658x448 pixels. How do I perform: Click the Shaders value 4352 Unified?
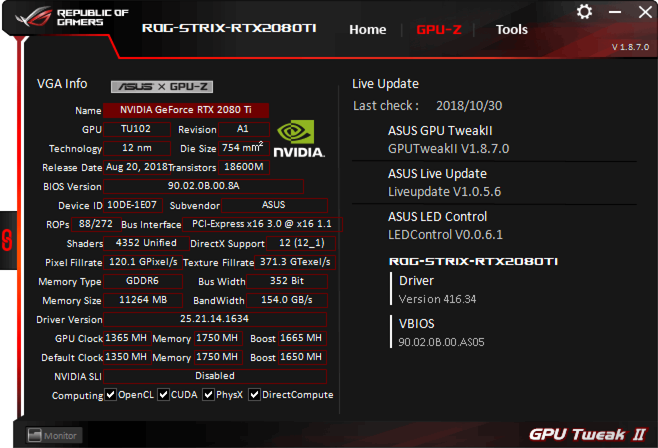[146, 243]
